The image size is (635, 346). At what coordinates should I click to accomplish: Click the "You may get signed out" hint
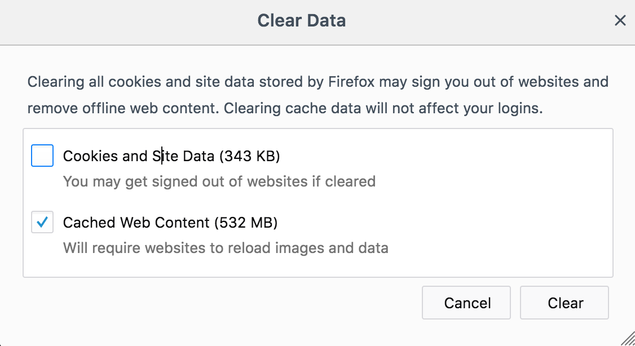pos(219,181)
